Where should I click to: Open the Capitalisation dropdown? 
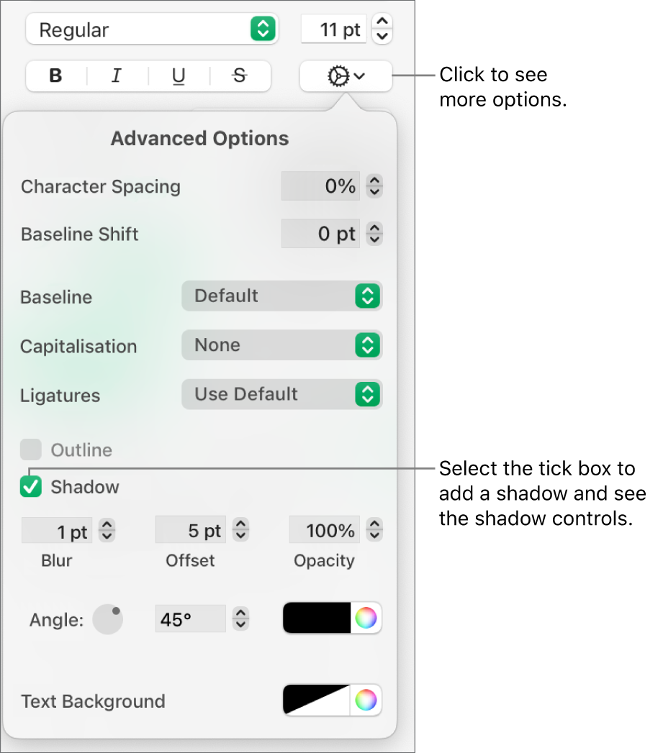[281, 344]
